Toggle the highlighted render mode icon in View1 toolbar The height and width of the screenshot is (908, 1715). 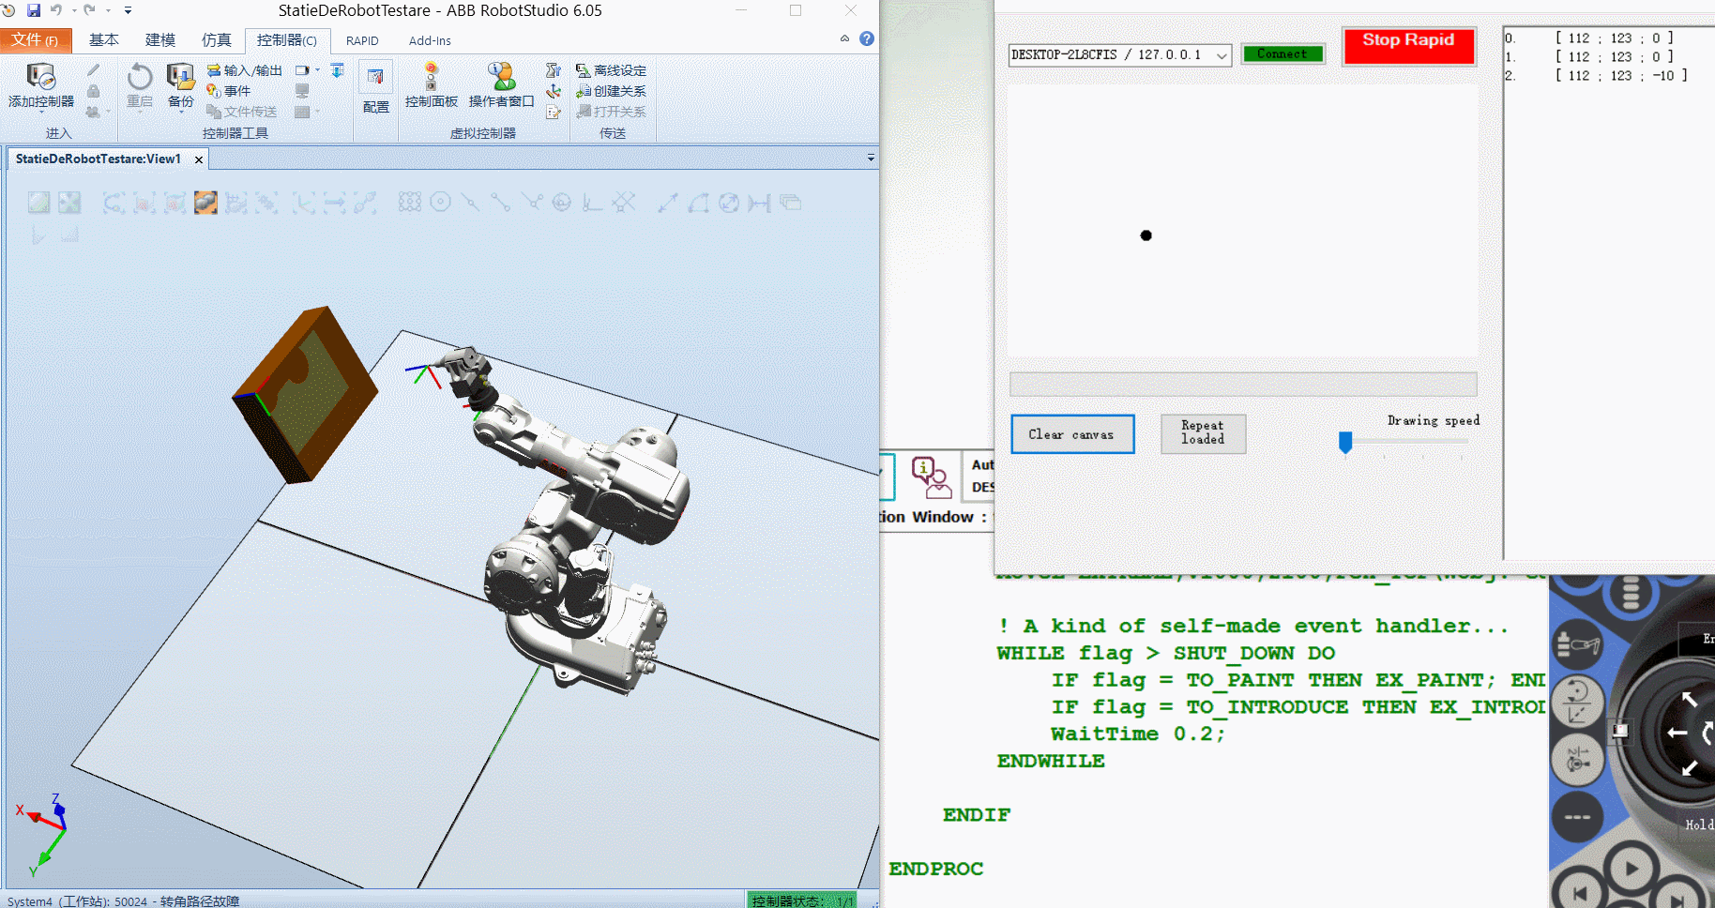pyautogui.click(x=205, y=202)
